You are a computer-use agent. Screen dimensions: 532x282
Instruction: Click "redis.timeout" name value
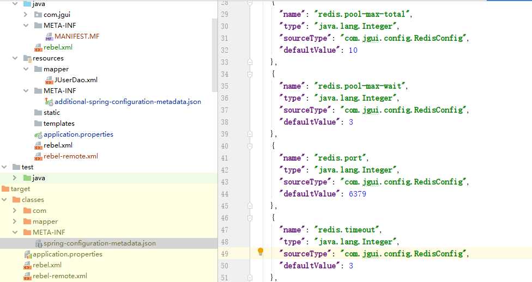(347, 230)
